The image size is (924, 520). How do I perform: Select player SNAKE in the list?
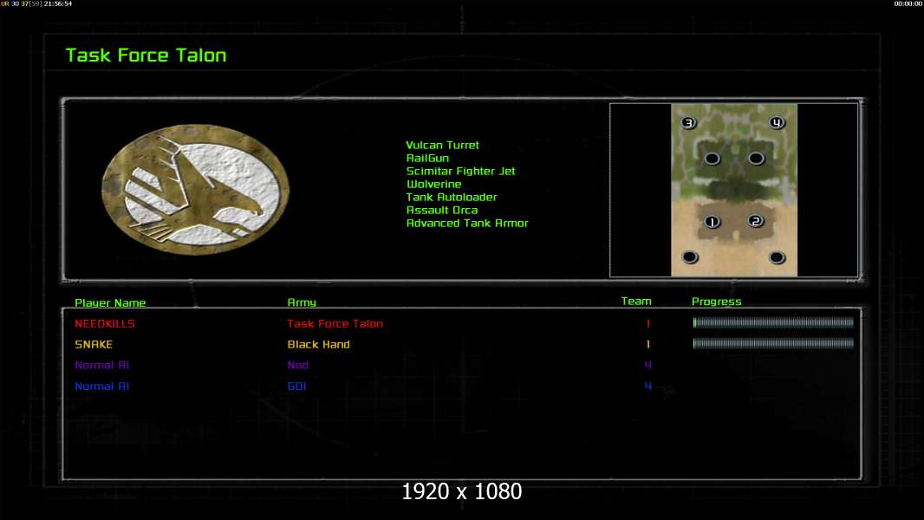[94, 344]
